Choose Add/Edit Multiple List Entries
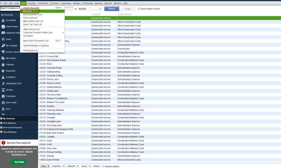This screenshot has height=168, width=281. click(x=42, y=46)
